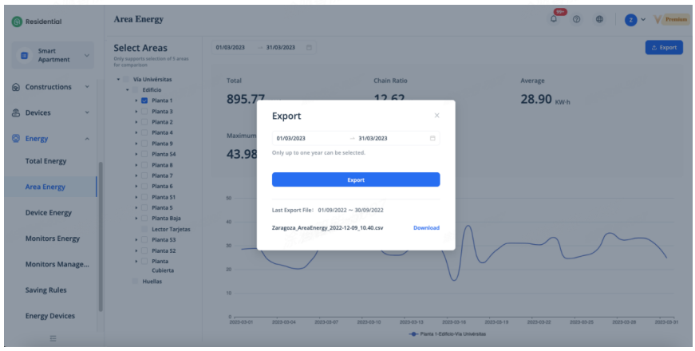Collapse the Via Univérsitas tree node

(118, 80)
